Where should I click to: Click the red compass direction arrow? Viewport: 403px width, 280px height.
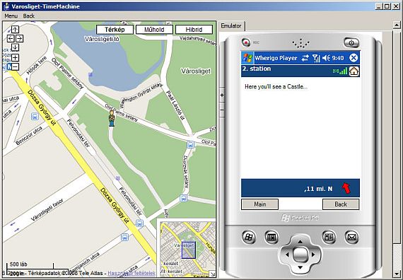[346, 188]
